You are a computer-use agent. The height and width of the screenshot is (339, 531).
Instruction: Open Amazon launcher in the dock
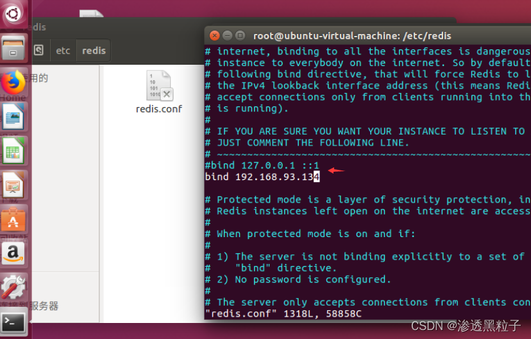click(x=13, y=253)
